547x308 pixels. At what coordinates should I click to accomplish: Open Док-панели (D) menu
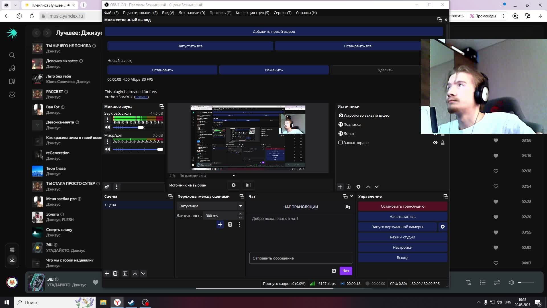tap(192, 13)
